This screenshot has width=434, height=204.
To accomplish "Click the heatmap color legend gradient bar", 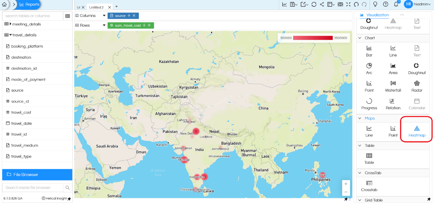I will coord(313,38).
